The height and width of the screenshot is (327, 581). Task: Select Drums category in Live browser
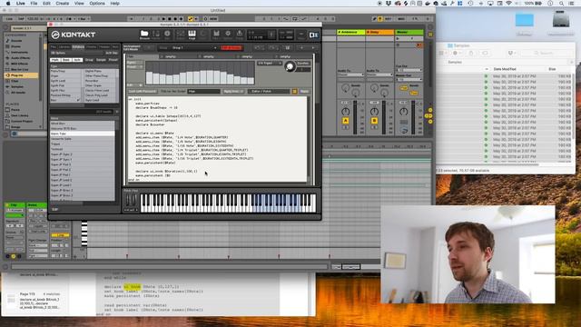(x=15, y=46)
